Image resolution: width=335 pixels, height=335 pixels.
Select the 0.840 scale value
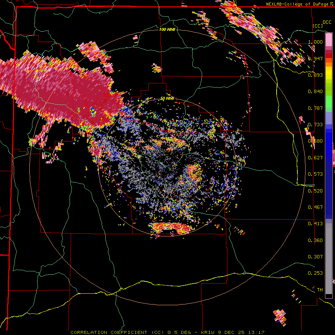315,91
